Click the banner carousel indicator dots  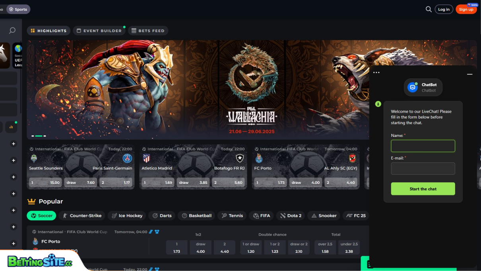click(39, 136)
